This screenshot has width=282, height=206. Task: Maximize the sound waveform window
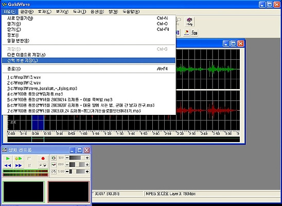point(233,44)
